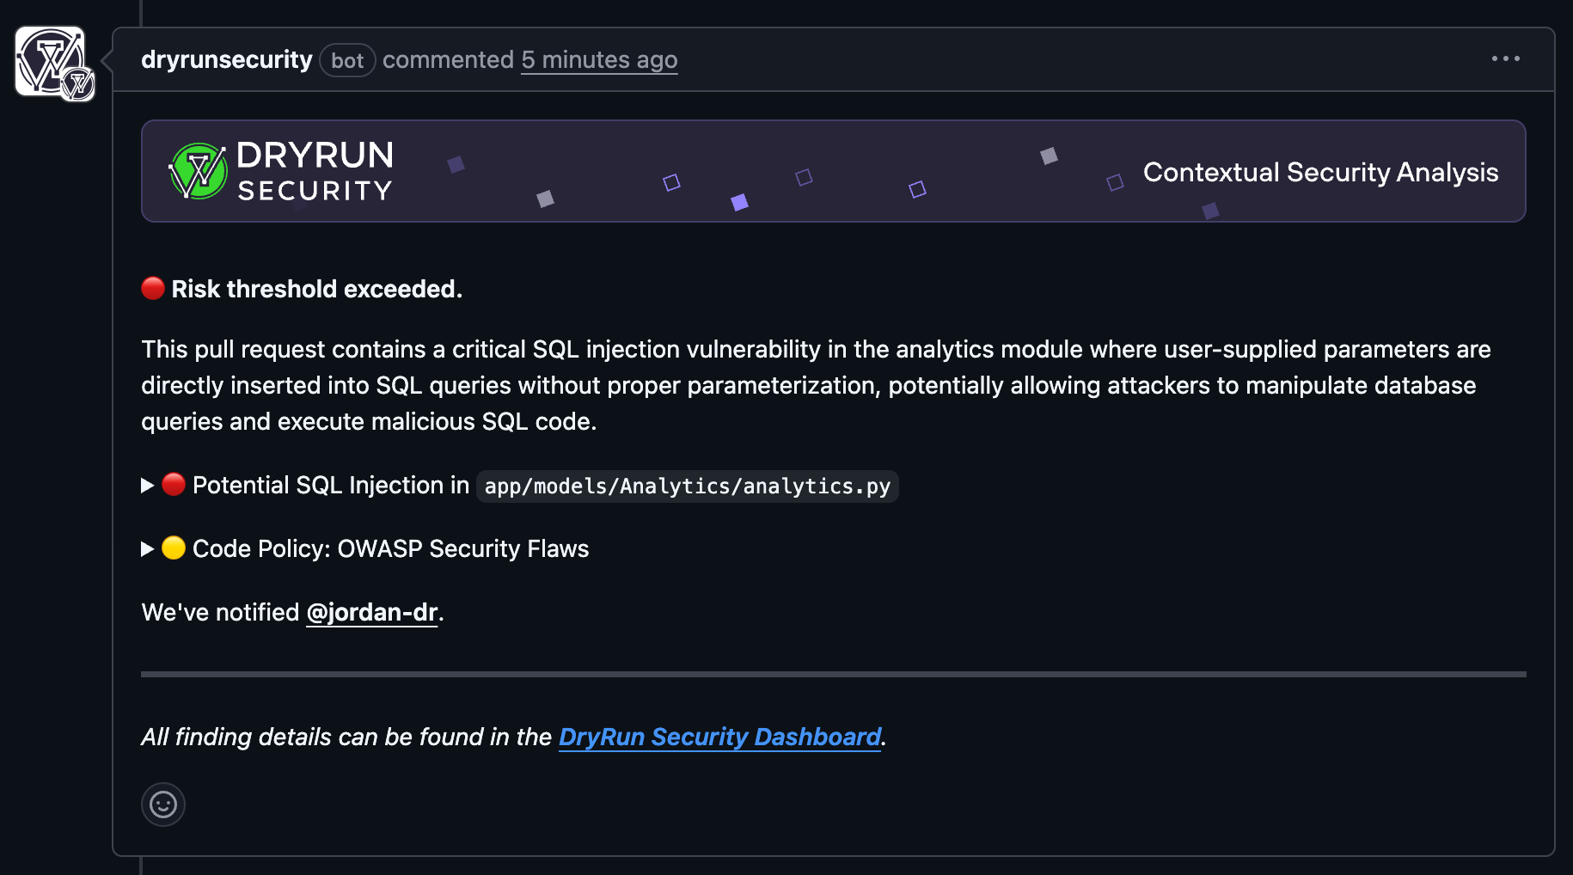This screenshot has height=875, width=1573.
Task: Open the comment options three-dot menu
Action: [1505, 58]
